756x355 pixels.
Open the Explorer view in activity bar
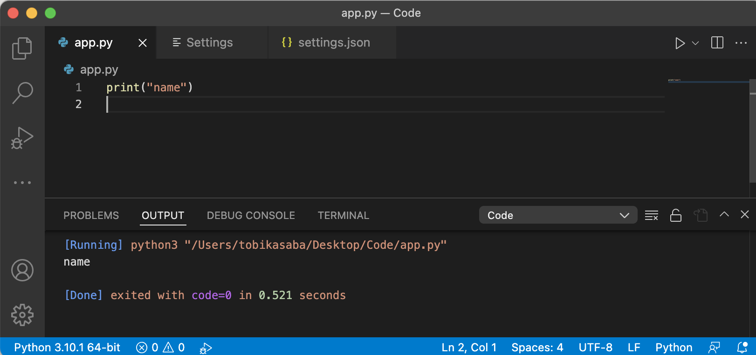pyautogui.click(x=22, y=48)
